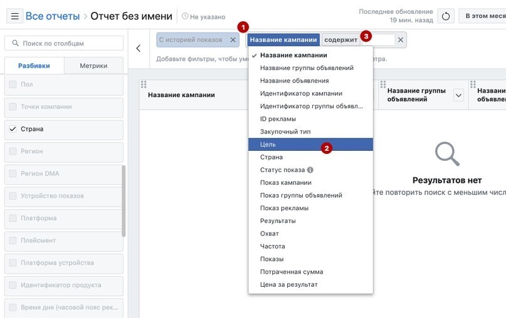Collapse the side panel with the back chevron

pos(139,48)
